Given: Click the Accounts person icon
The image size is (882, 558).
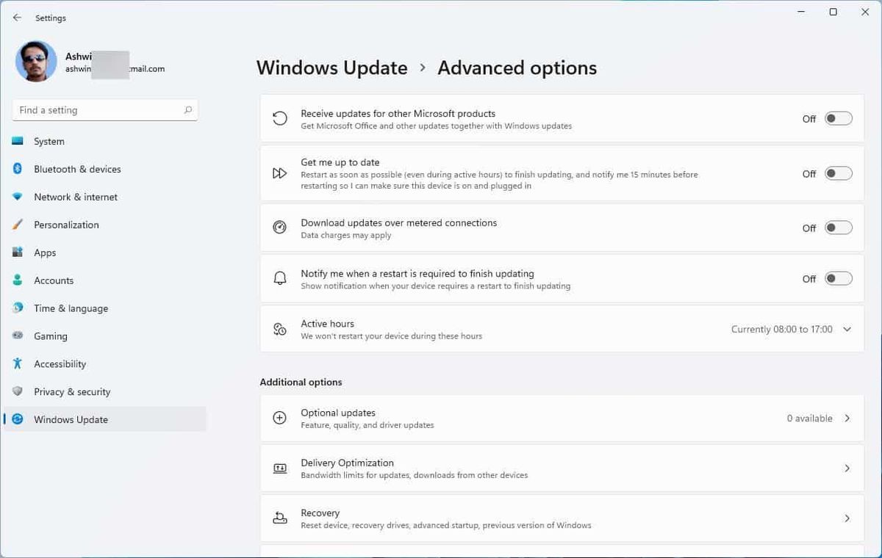Looking at the screenshot, I should tap(18, 280).
